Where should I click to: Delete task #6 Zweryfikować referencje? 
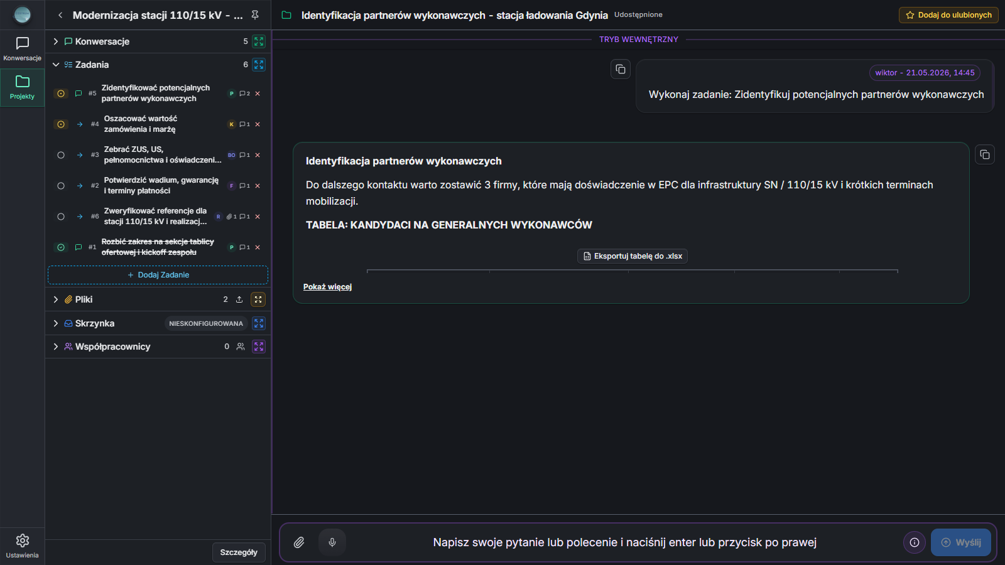pos(258,217)
